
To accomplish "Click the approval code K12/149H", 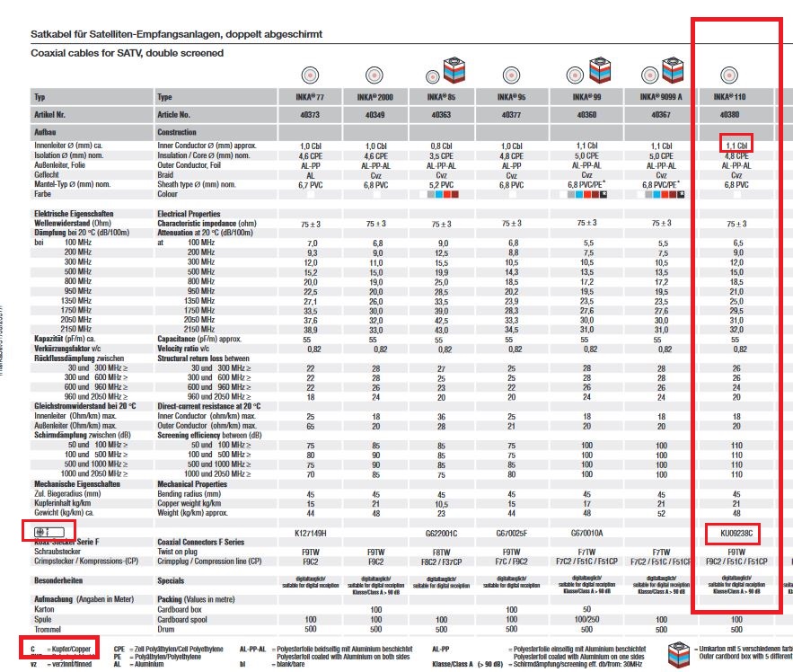I will [311, 532].
